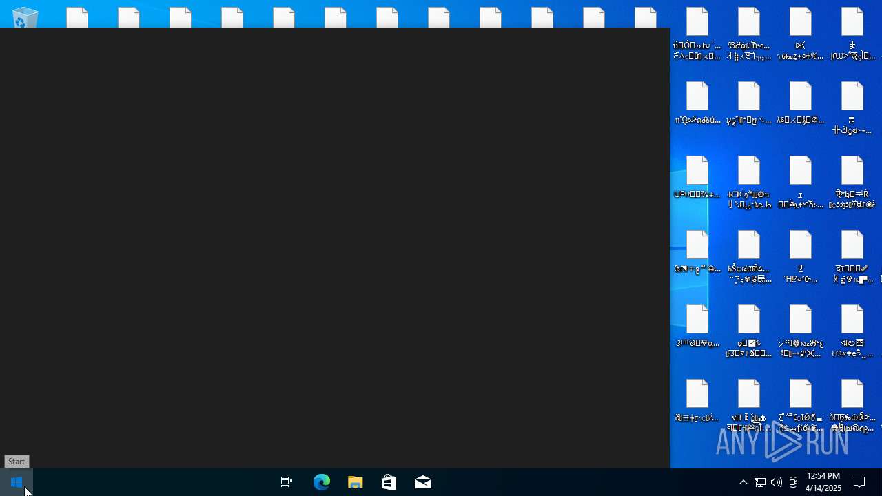
Task: Open the Windows Start menu
Action: click(x=17, y=482)
